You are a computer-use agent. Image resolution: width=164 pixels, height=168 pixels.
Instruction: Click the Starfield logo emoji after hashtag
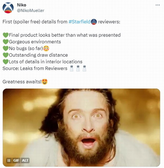pos(94,22)
